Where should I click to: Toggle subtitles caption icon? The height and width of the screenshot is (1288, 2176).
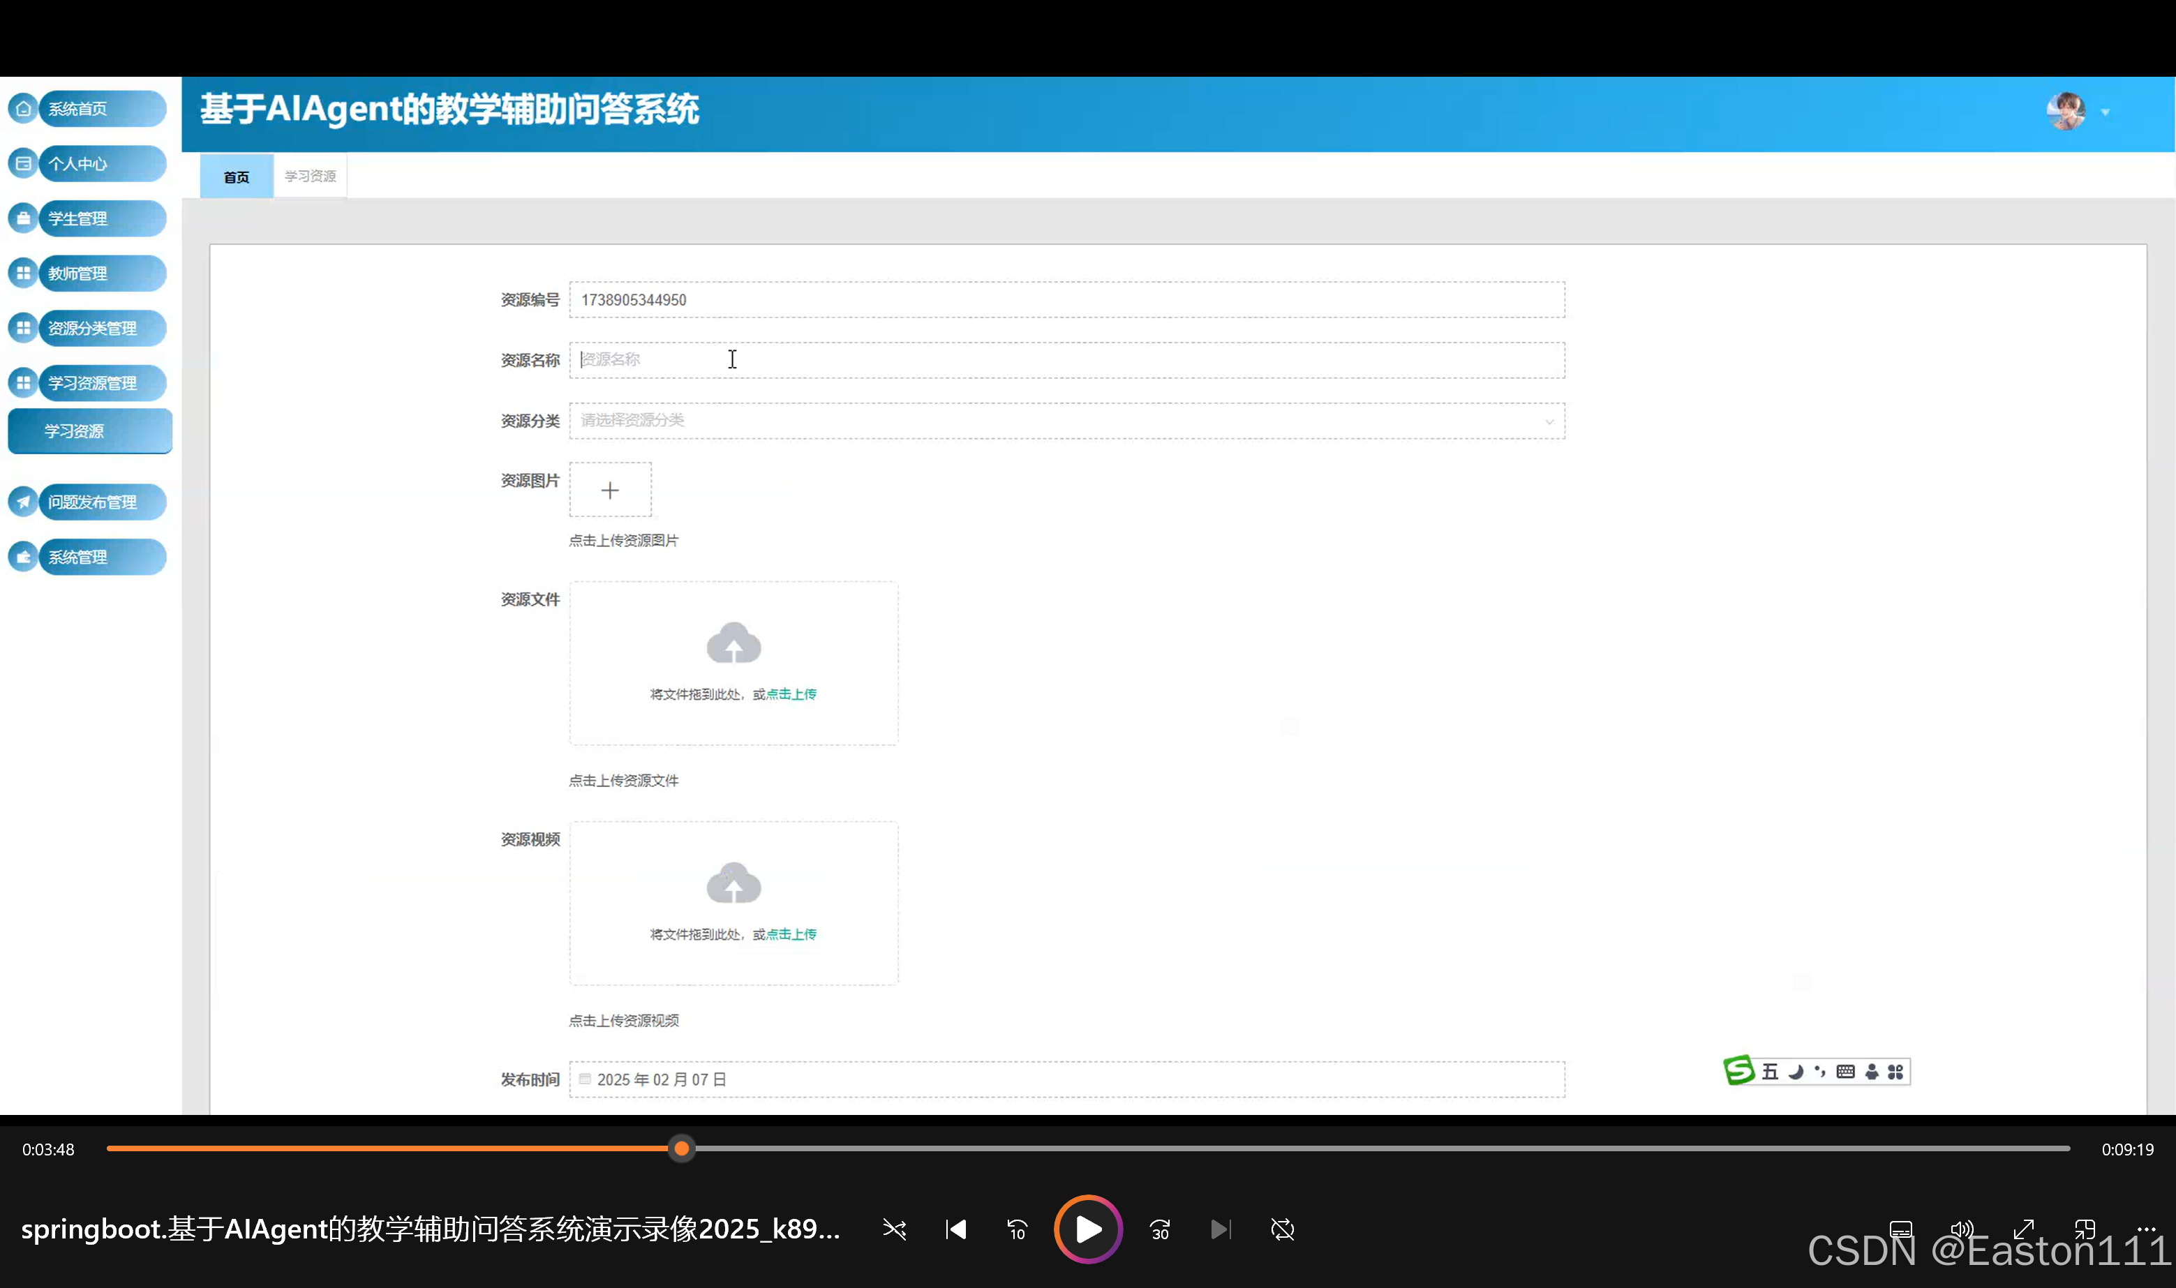(1901, 1229)
